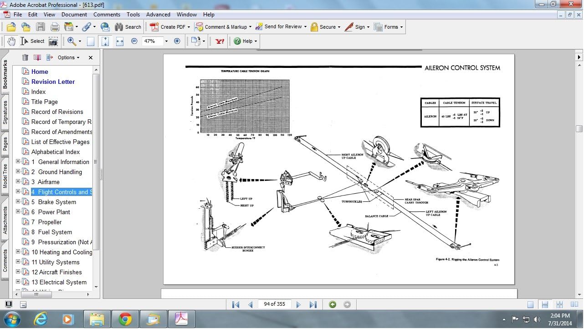Click the Print icon in toolbar
The width and height of the screenshot is (584, 329).
click(55, 27)
